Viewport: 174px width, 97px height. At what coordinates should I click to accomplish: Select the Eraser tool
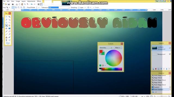[10, 32]
